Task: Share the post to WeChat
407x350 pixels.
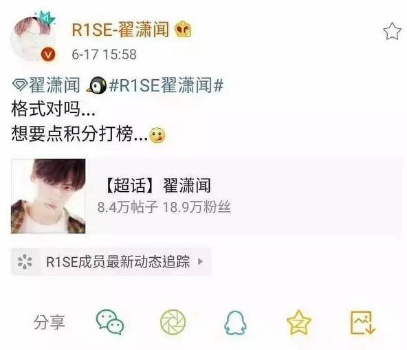Action: [110, 322]
